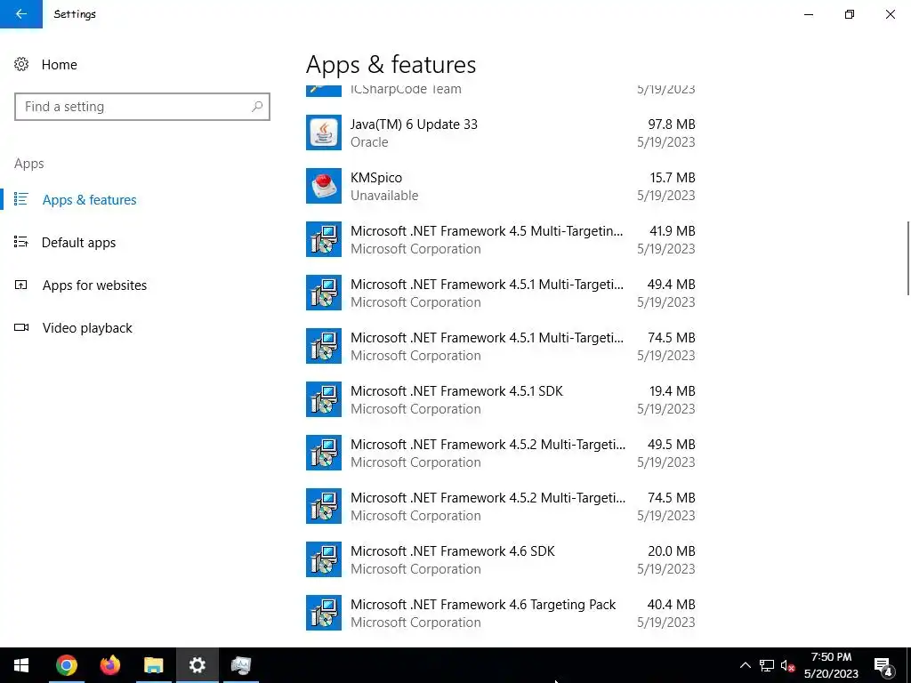Viewport: 911px width, 683px height.
Task: Select Apps & features in sidebar
Action: tap(89, 200)
